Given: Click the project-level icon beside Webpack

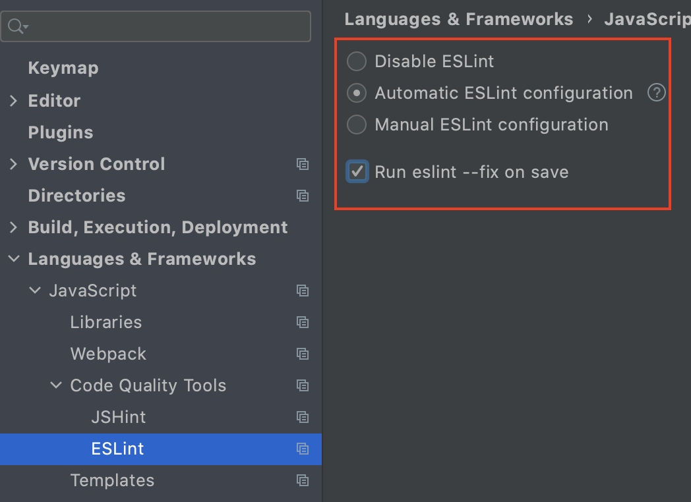Looking at the screenshot, I should (x=302, y=354).
